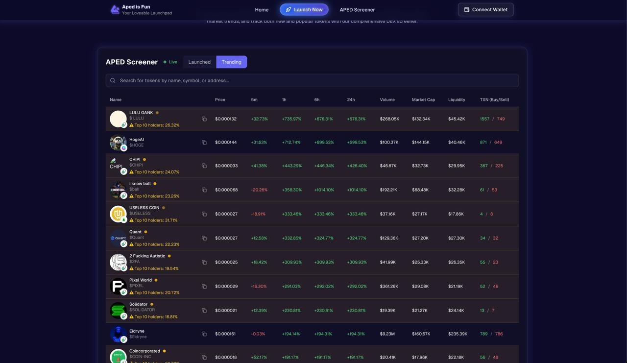Copy the USELESS COIN token address
627x363 pixels.
pos(204,214)
